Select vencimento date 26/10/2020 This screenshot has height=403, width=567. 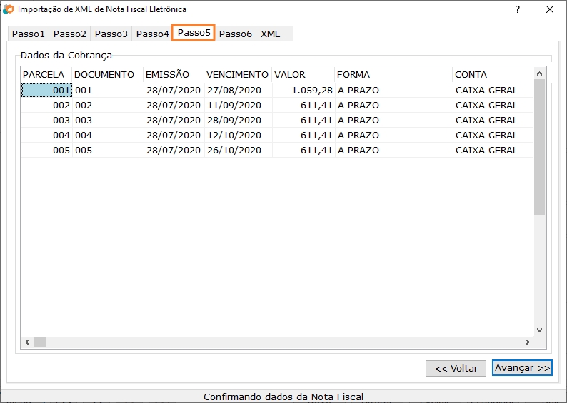point(234,151)
